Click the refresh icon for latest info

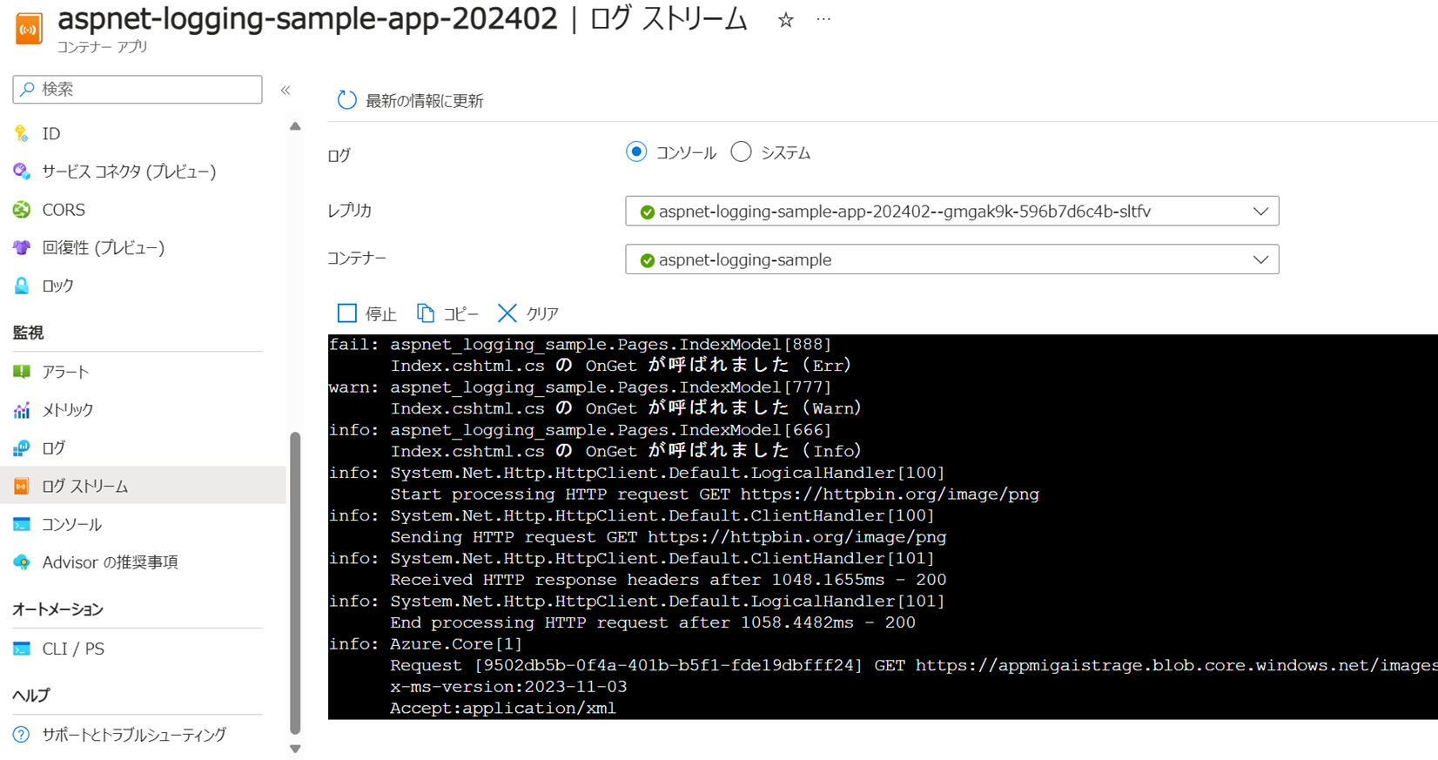coord(346,100)
